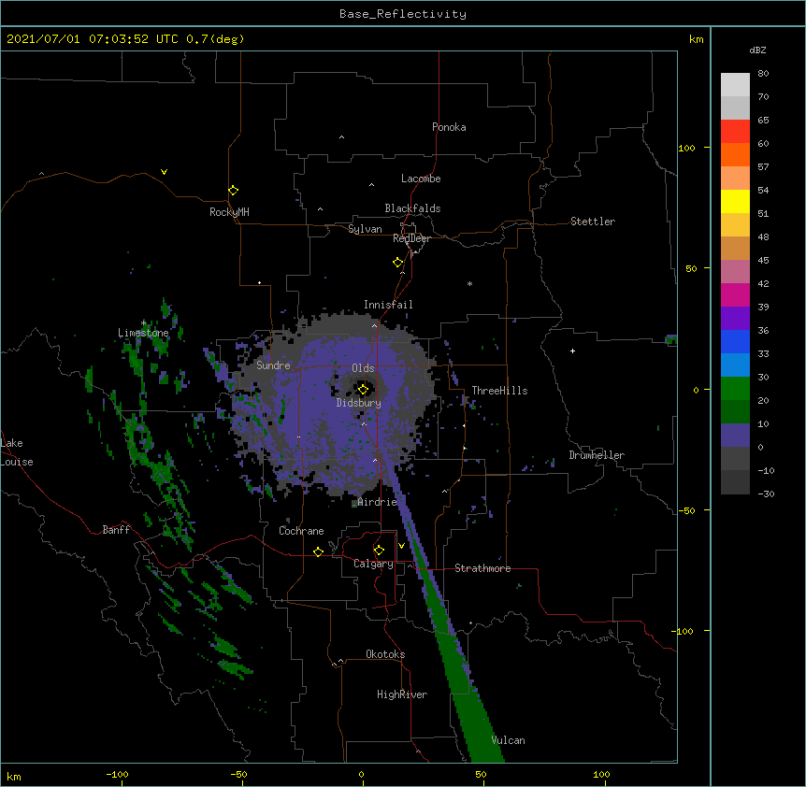Click the Drumheller town label
This screenshot has width=806, height=787.
(x=597, y=455)
